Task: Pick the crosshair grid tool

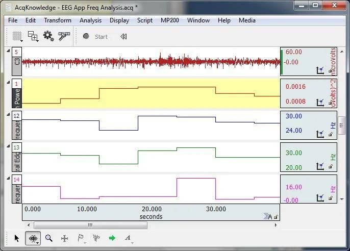Action: pos(65,238)
